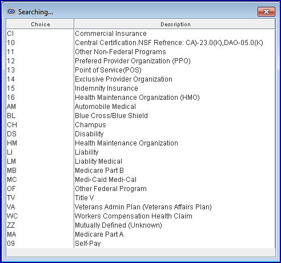Choose Medicare Part B entry
The width and height of the screenshot is (281, 263).
(141, 171)
